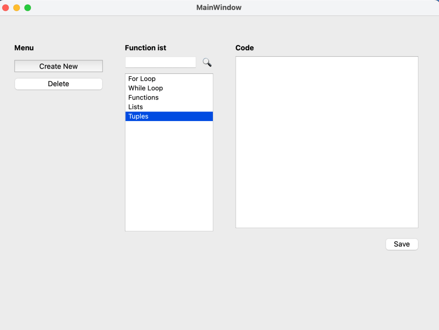
Task: Save the code with the Save button
Action: [402, 244]
